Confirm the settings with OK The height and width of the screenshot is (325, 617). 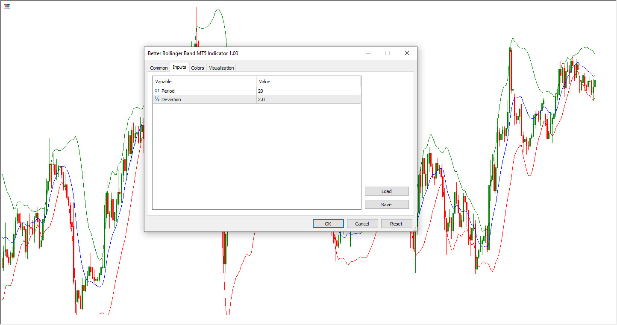328,224
